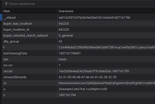Click the value 2kaweyh2.ahv7hd.1uu0hjhn1ic00
The height and width of the screenshot is (104, 155).
point(83,89)
